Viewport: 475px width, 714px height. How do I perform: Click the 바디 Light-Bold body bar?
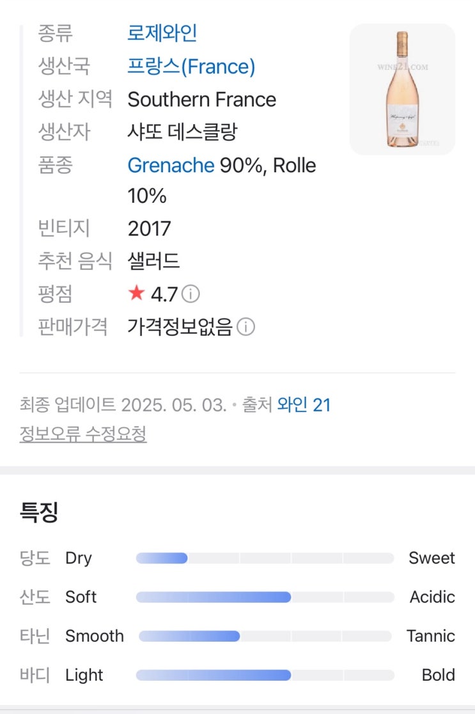click(265, 675)
